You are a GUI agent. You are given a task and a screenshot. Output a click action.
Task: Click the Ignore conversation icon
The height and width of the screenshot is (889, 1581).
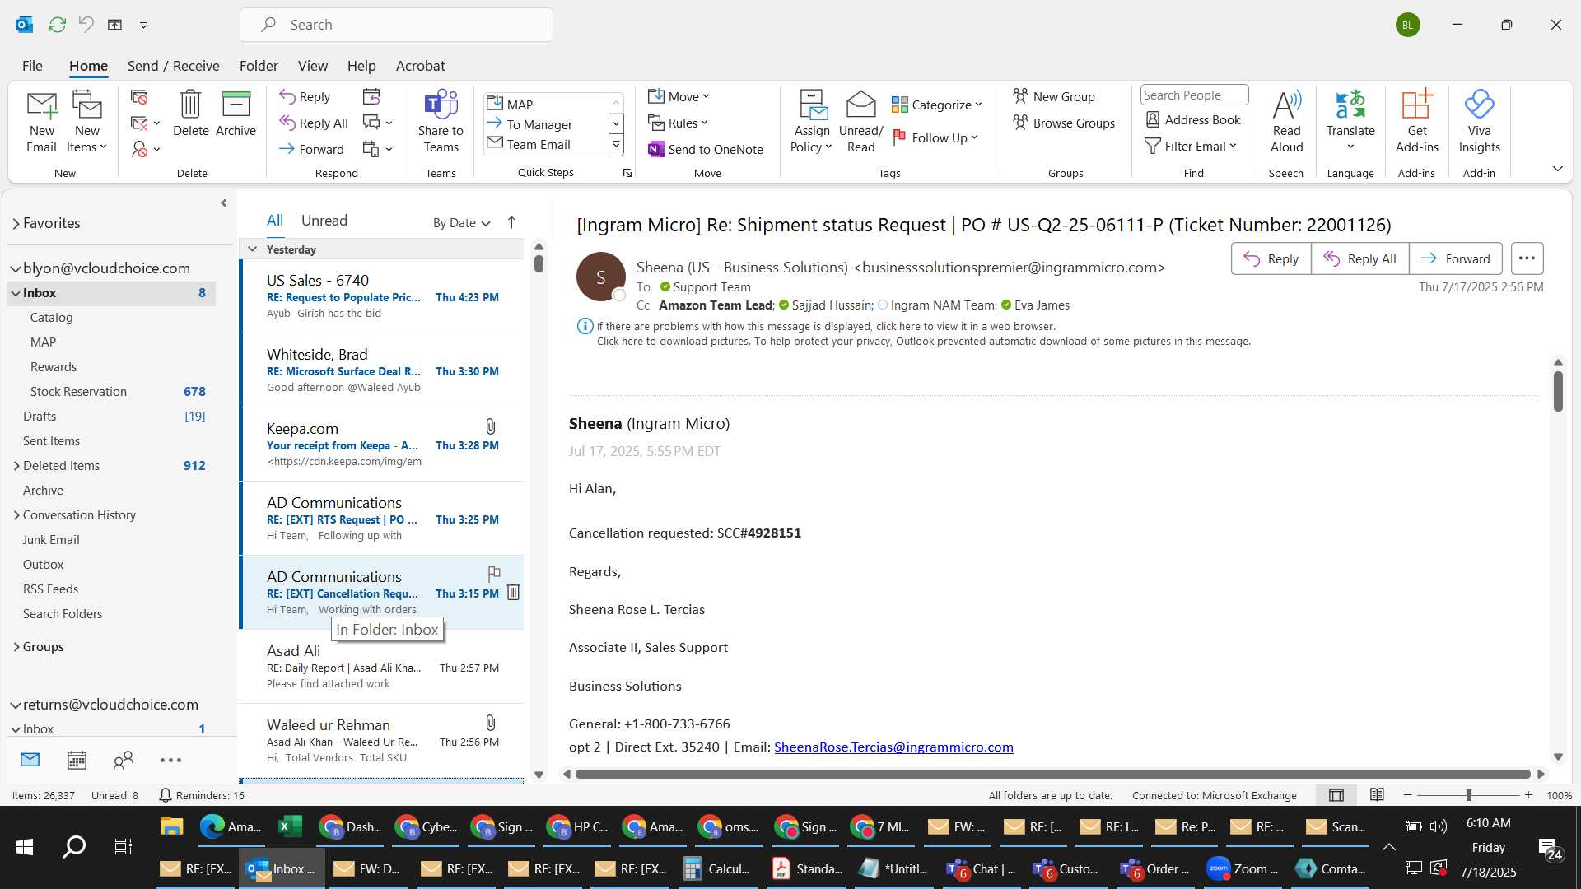pyautogui.click(x=139, y=98)
